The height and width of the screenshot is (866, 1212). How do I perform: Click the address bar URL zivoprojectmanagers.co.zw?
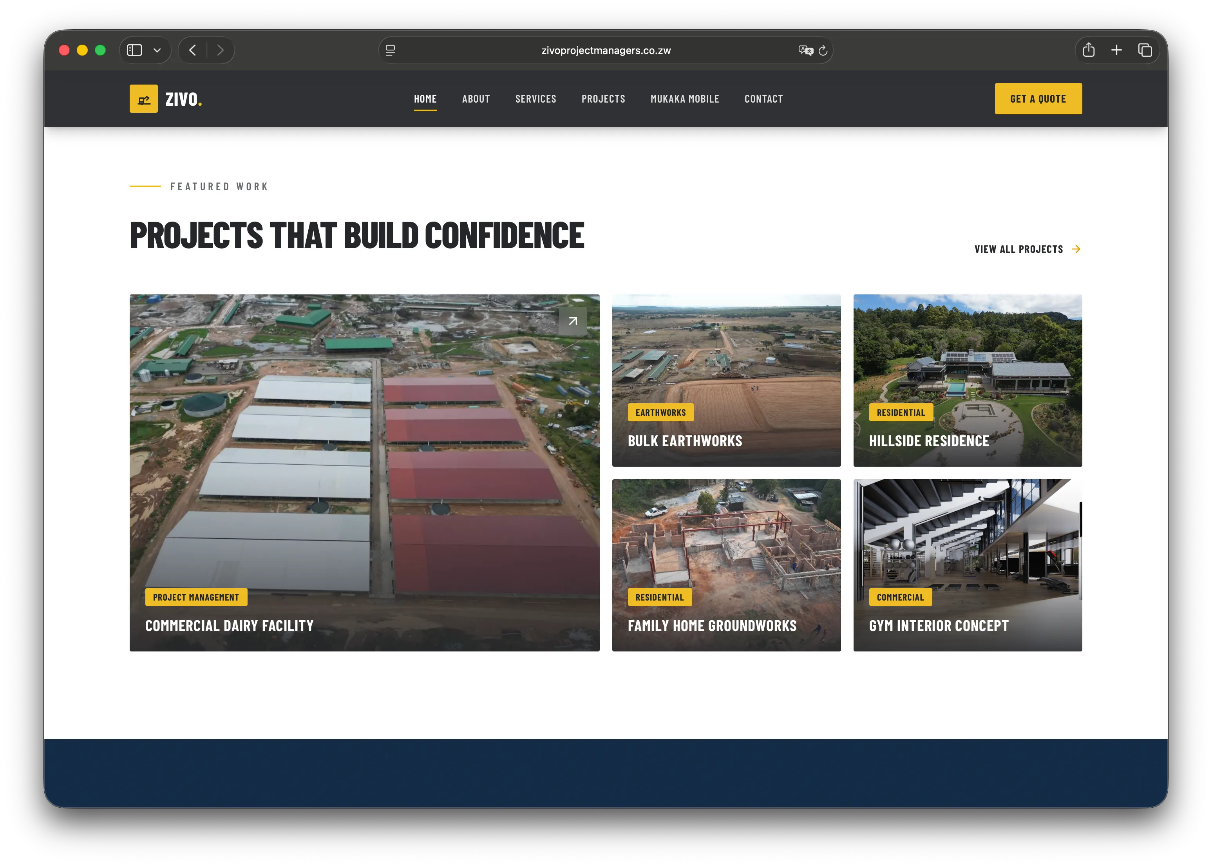[606, 50]
